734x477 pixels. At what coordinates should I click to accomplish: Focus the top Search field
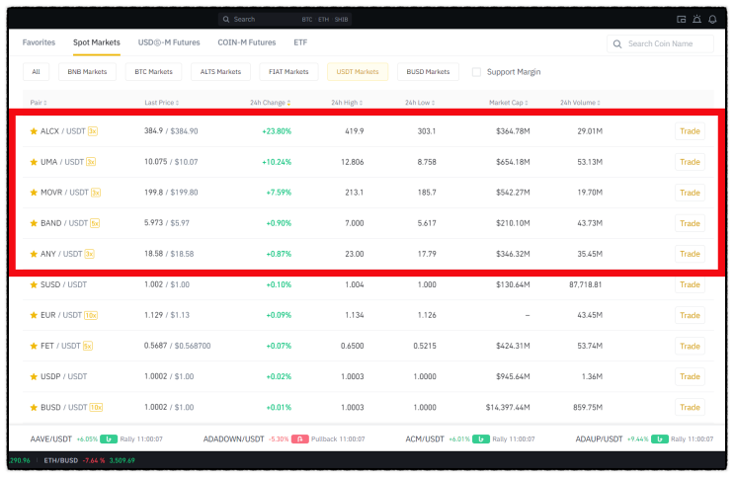click(x=285, y=19)
